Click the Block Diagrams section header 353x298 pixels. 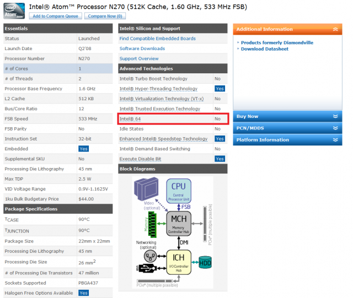point(173,169)
